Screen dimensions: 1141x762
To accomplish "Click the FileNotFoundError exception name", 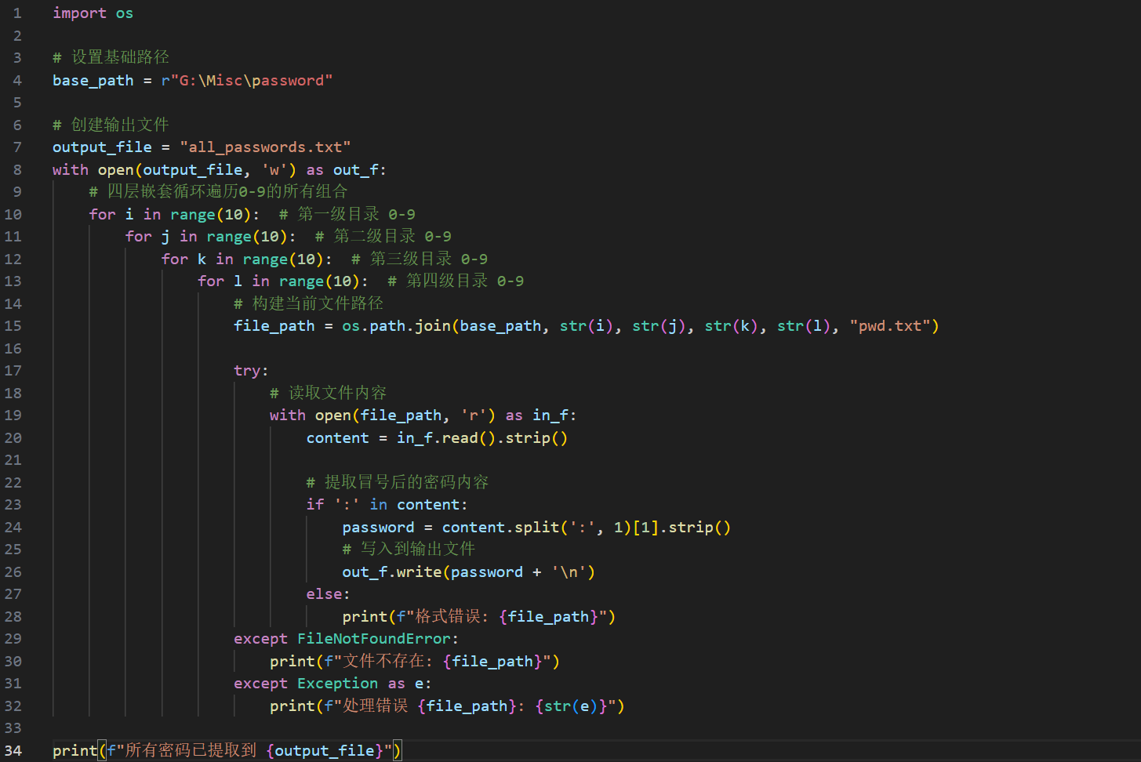I will point(373,639).
